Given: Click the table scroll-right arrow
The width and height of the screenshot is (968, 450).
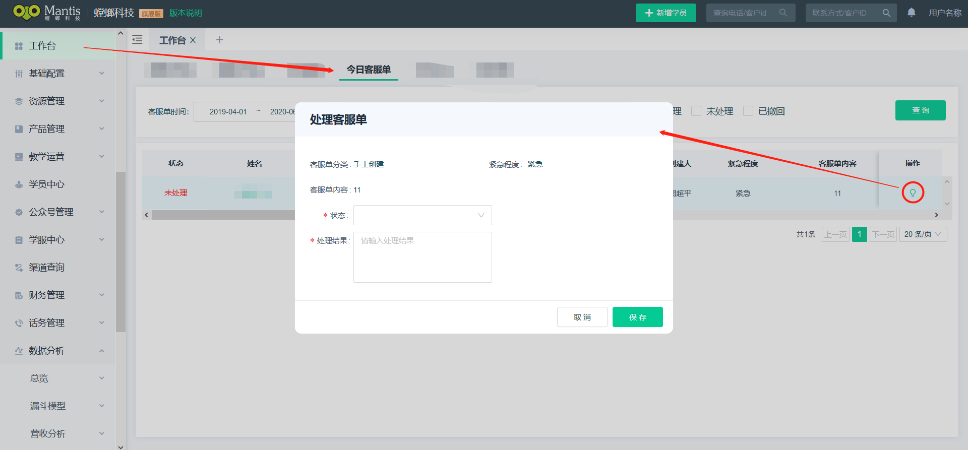Looking at the screenshot, I should 936,215.
